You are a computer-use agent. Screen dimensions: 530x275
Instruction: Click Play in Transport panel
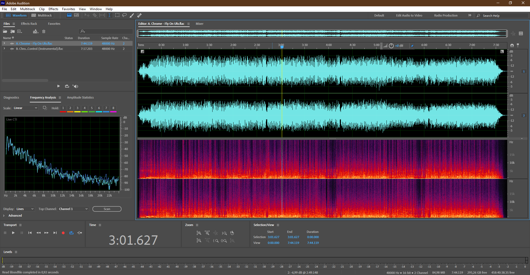pos(13,233)
